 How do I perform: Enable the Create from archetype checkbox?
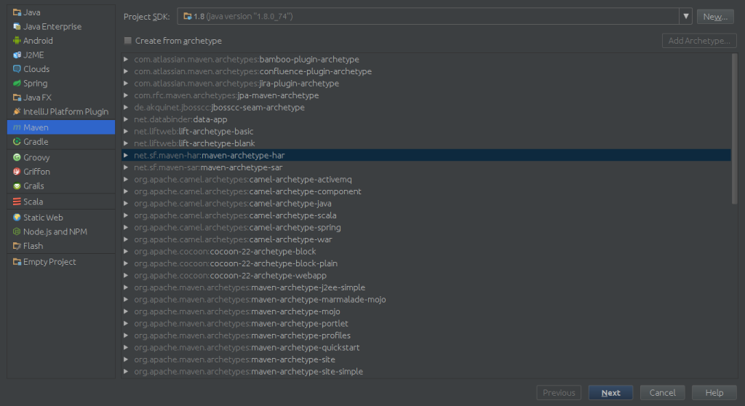tap(128, 41)
